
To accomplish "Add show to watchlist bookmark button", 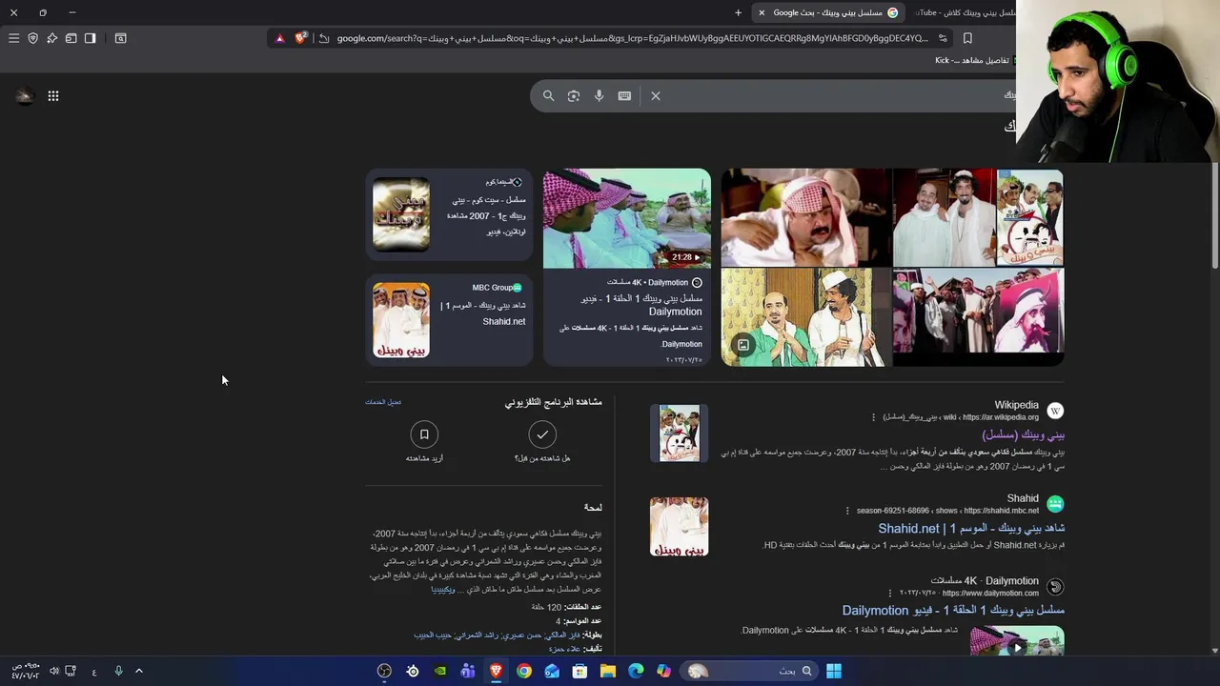I will 424,434.
